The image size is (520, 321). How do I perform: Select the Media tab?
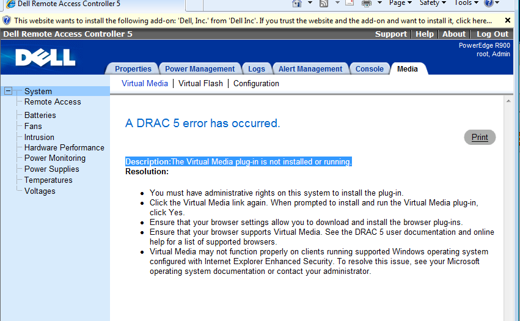(407, 68)
